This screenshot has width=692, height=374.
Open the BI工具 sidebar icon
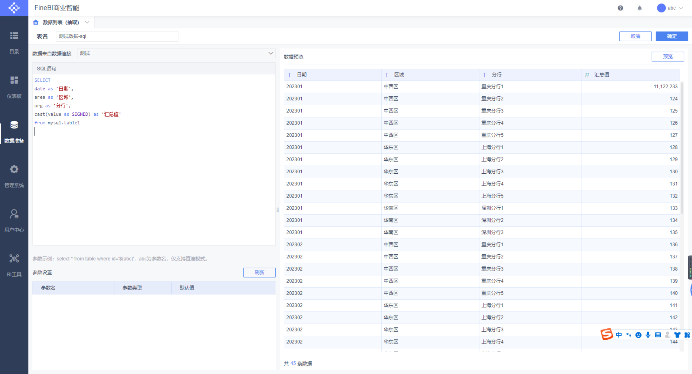click(14, 258)
